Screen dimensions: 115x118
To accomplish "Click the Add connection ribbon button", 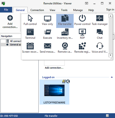I will click(x=10, y=22).
